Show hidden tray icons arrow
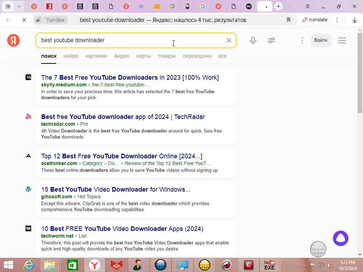 [304, 265]
